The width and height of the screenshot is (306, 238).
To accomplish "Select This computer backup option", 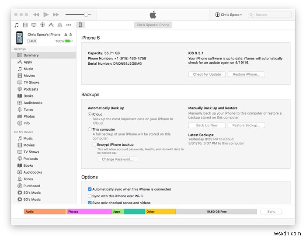I will pos(90,129).
